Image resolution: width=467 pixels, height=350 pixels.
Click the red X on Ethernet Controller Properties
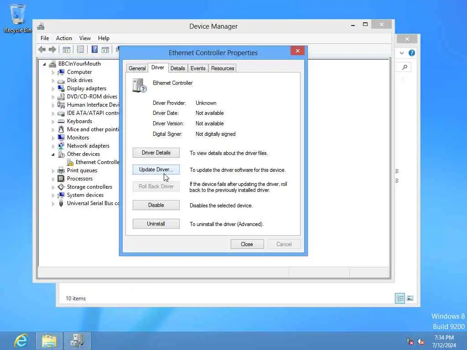point(297,51)
